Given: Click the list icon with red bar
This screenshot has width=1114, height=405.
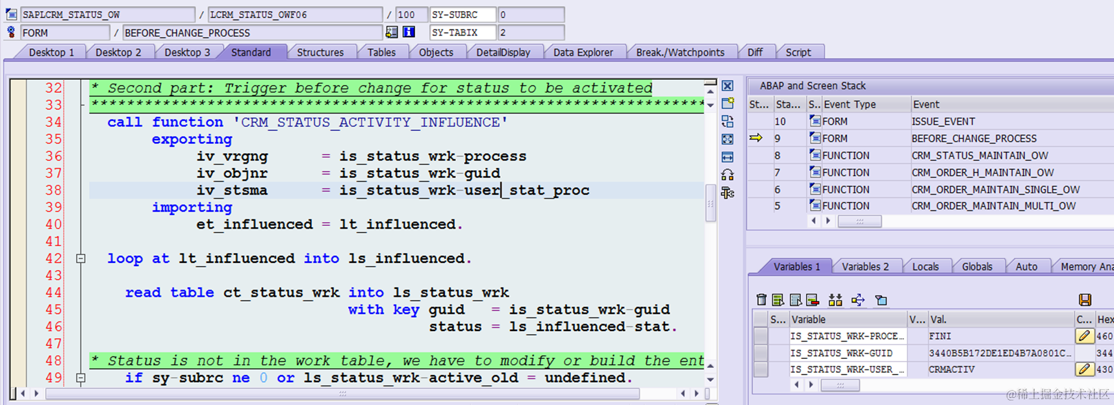Looking at the screenshot, I should [813, 300].
